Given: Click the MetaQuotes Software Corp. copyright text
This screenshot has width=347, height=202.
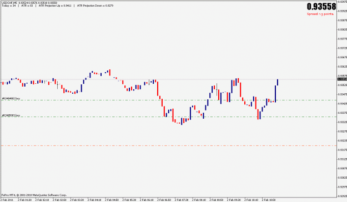Looking at the screenshot, I should pos(34,195).
